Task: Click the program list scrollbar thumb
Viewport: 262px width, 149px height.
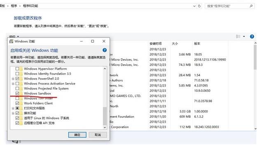Action: pyautogui.click(x=255, y=57)
